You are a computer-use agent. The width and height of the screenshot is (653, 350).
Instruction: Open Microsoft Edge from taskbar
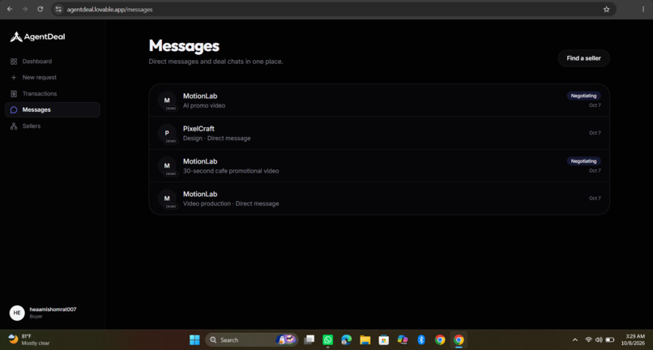click(x=347, y=340)
